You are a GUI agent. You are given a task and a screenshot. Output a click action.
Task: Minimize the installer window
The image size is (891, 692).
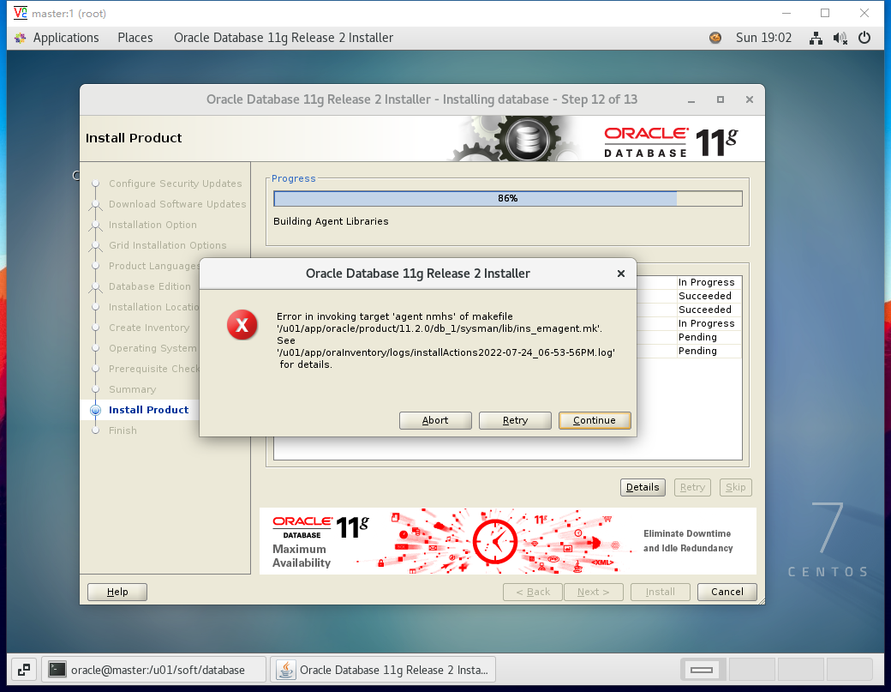click(691, 100)
